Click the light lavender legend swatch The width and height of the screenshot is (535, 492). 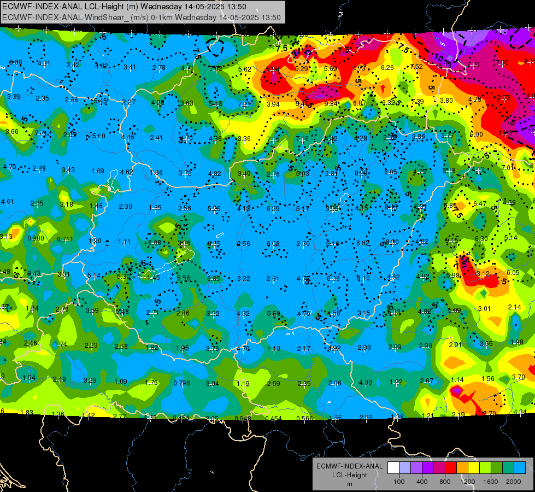pyautogui.click(x=405, y=468)
